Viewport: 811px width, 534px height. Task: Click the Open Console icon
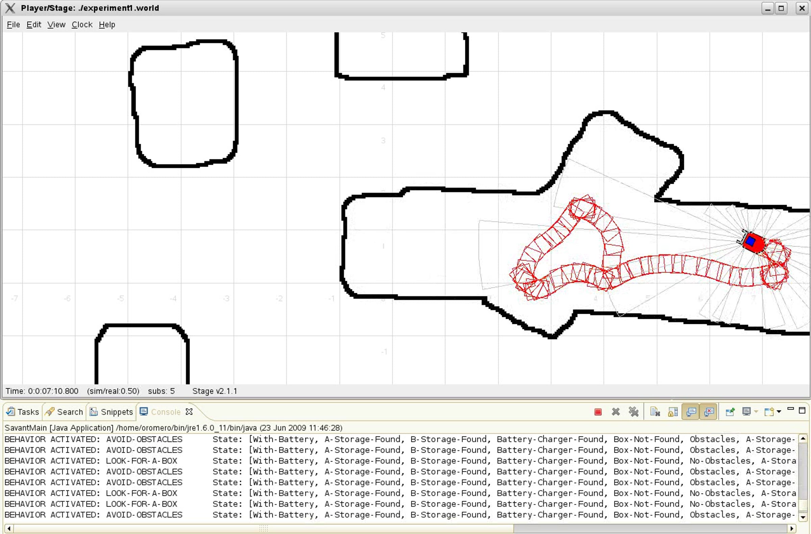pos(769,412)
